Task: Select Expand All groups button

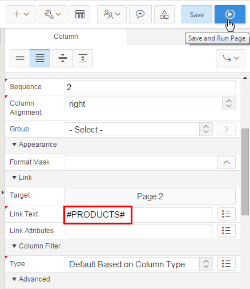Action: 83,58
